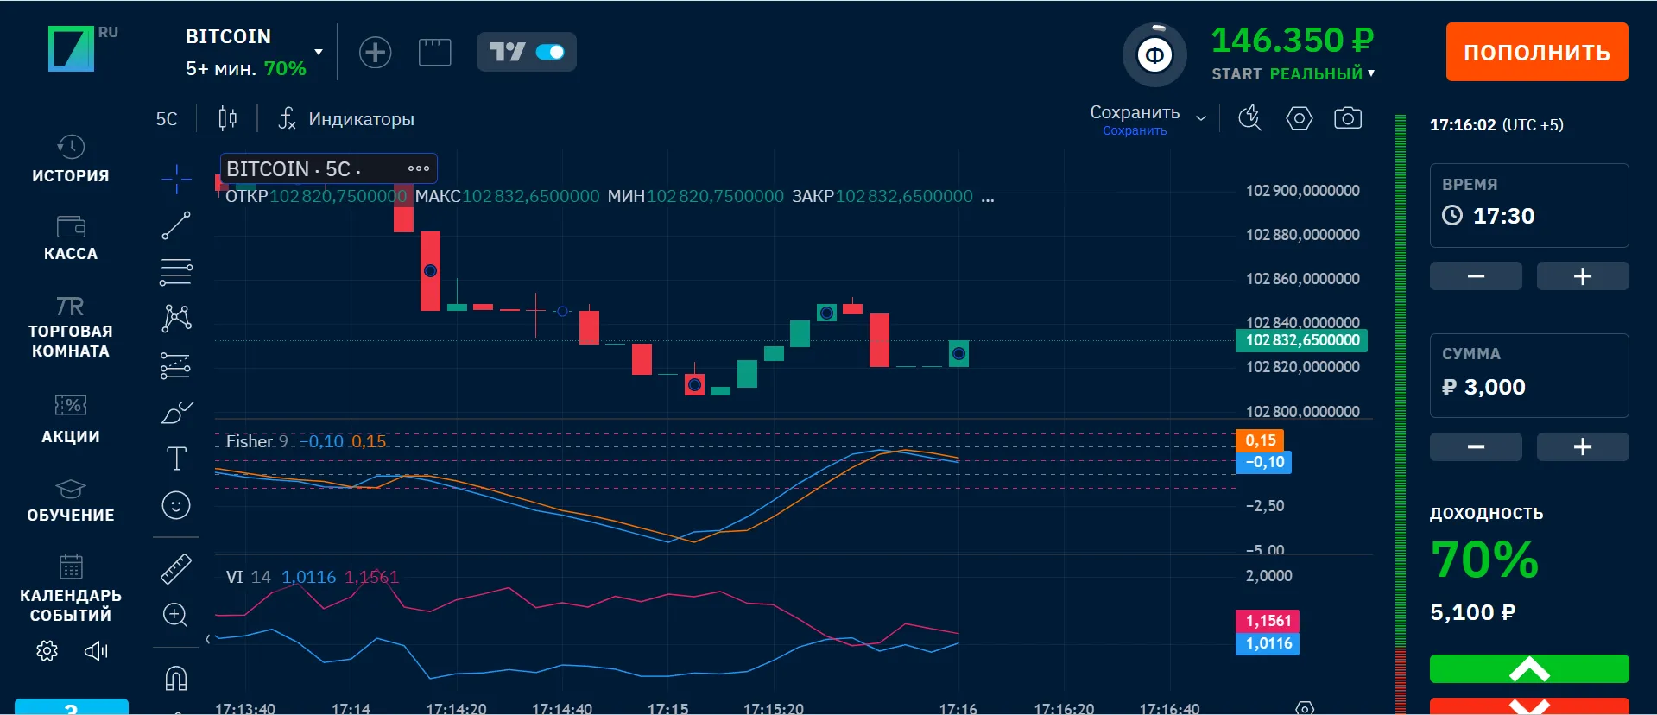Click the Пополнить deposit button
The width and height of the screenshot is (1657, 715).
coord(1536,53)
